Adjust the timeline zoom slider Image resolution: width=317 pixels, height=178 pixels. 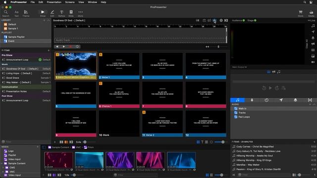(x=219, y=46)
